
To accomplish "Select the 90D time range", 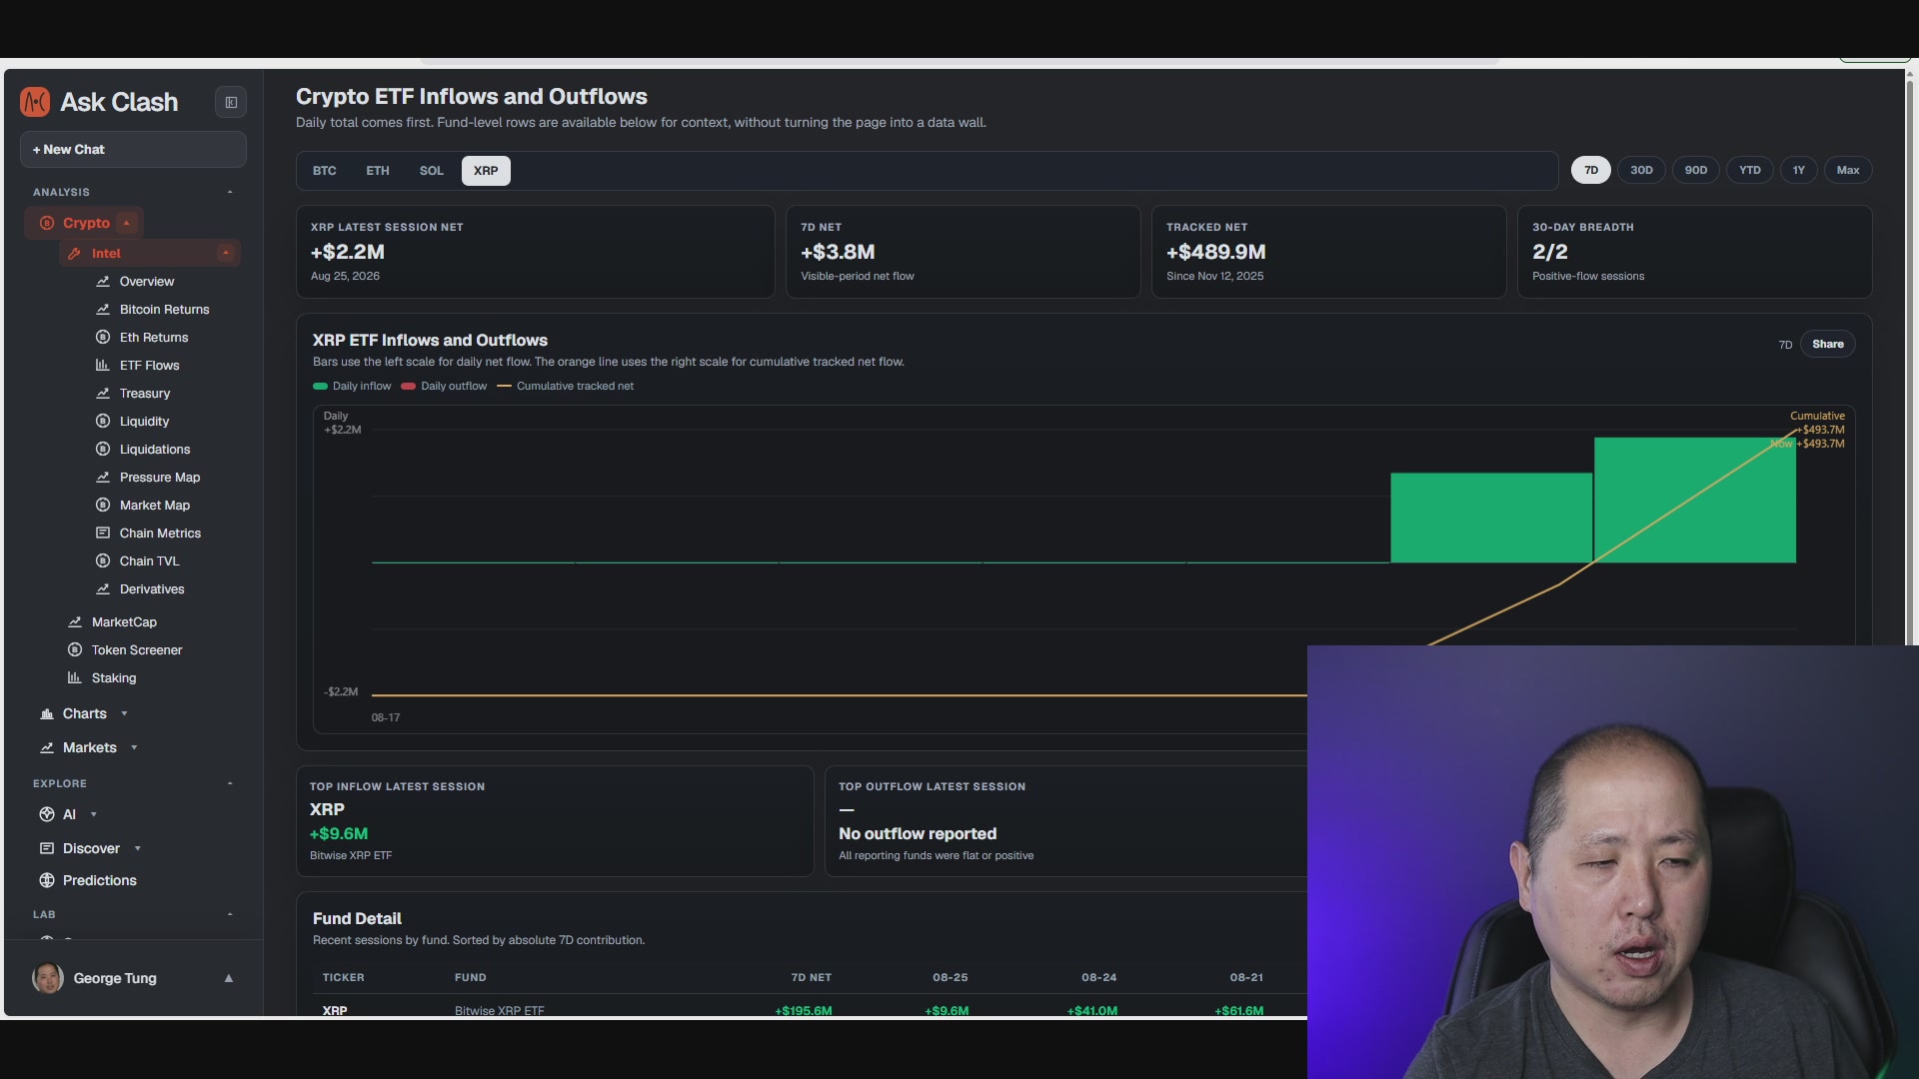I will (x=1696, y=170).
